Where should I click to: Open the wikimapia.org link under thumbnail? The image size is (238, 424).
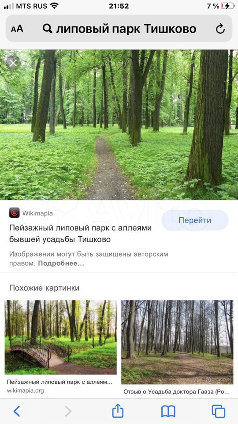(26, 391)
